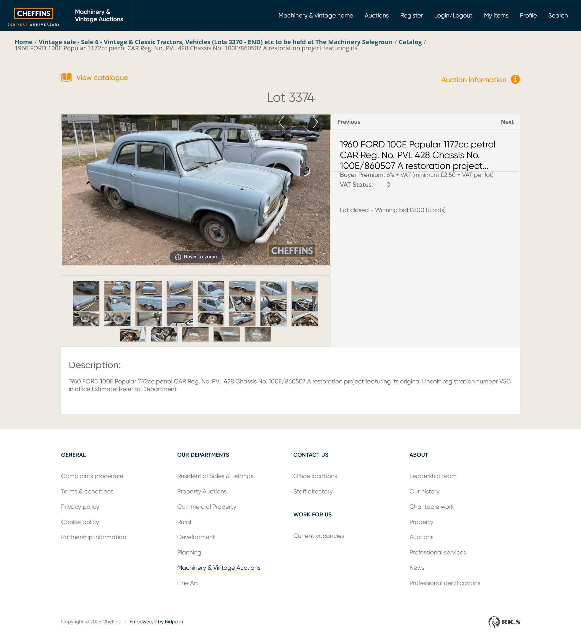The image size is (581, 639).
Task: Click Empowered by Bidpath link
Action: 156,622
